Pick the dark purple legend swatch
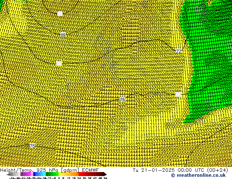 22,174
